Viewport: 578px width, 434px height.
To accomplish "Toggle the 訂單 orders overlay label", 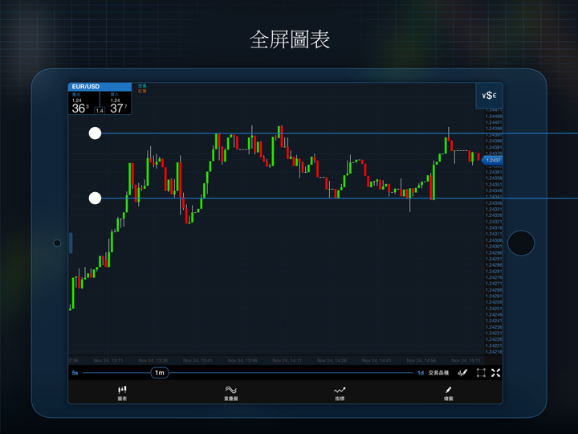I will (142, 92).
